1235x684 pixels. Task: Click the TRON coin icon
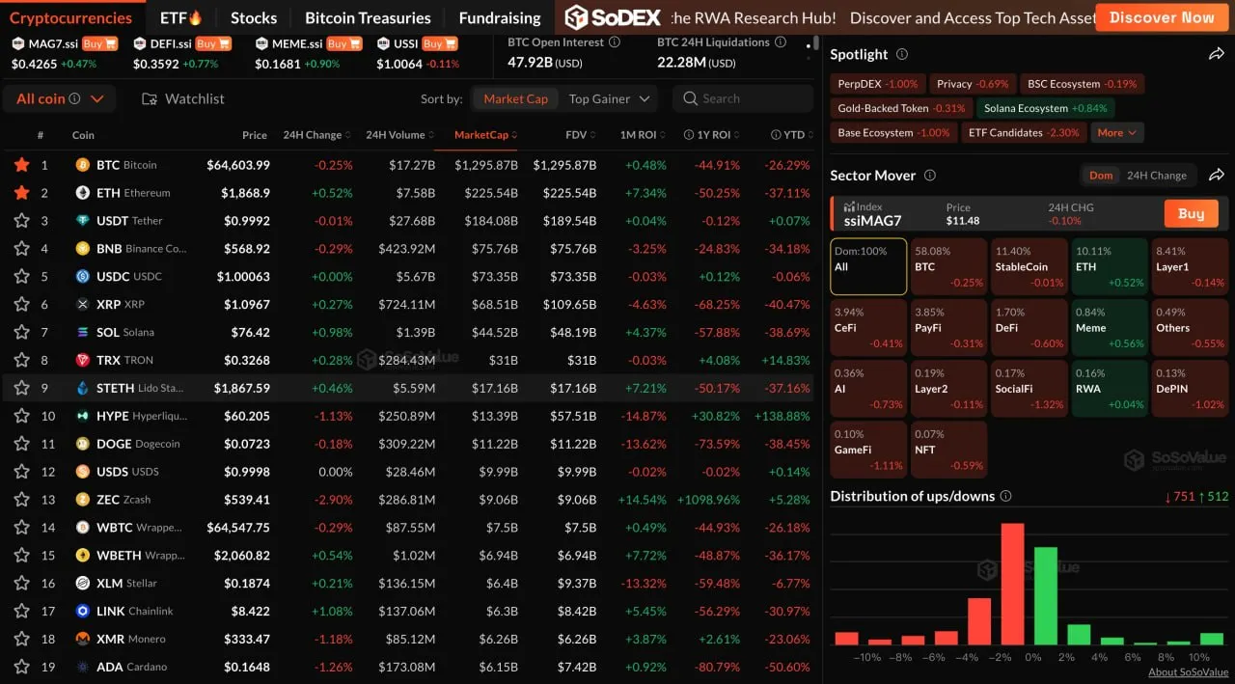(83, 361)
